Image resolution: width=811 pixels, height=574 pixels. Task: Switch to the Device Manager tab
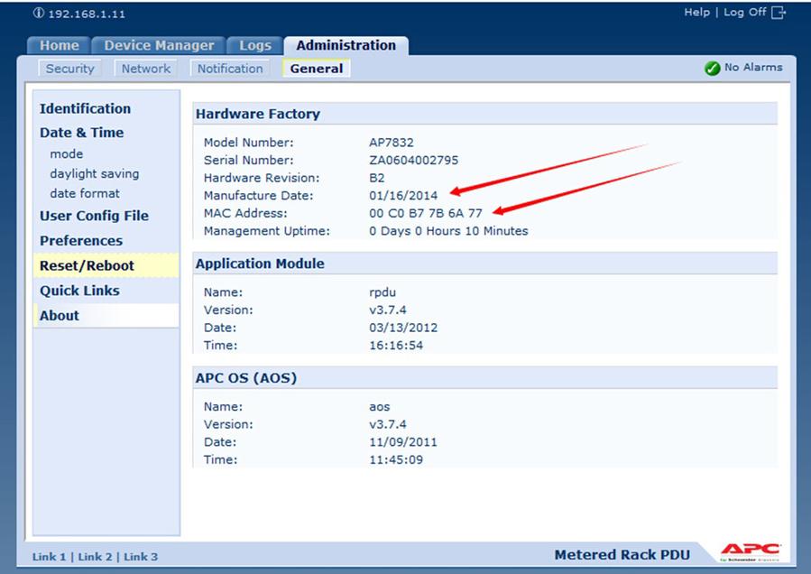coord(159,45)
